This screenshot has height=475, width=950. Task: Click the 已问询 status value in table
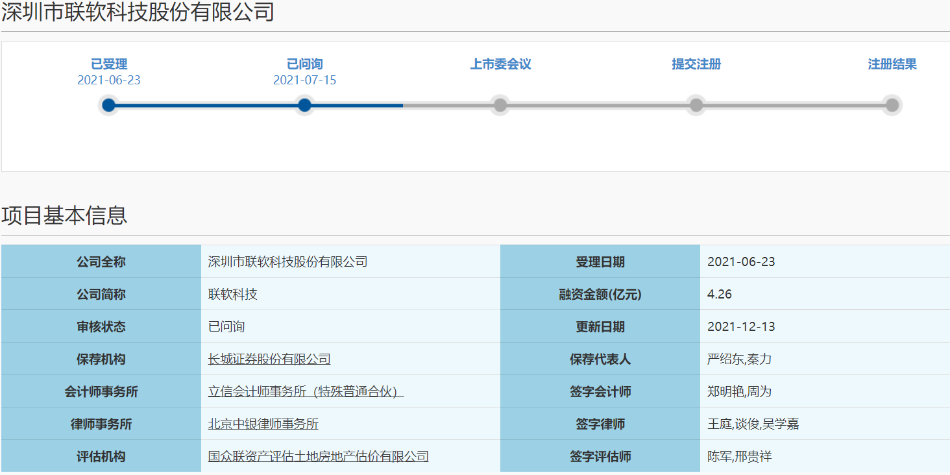click(x=226, y=326)
